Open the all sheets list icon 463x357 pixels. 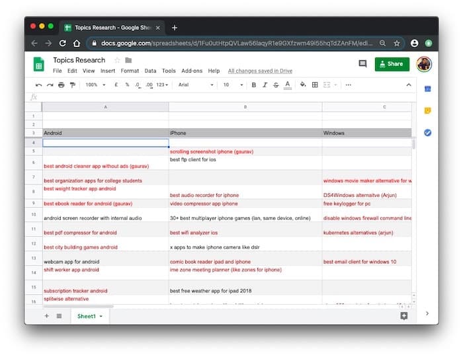[59, 316]
